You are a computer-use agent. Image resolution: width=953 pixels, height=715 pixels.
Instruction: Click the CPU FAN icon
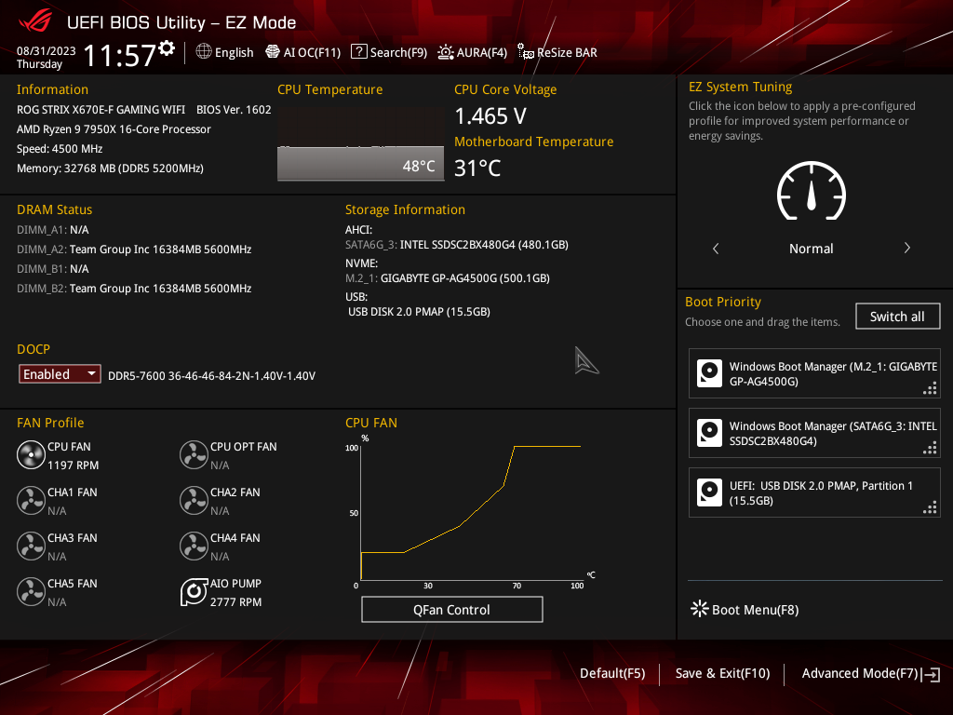[31, 454]
